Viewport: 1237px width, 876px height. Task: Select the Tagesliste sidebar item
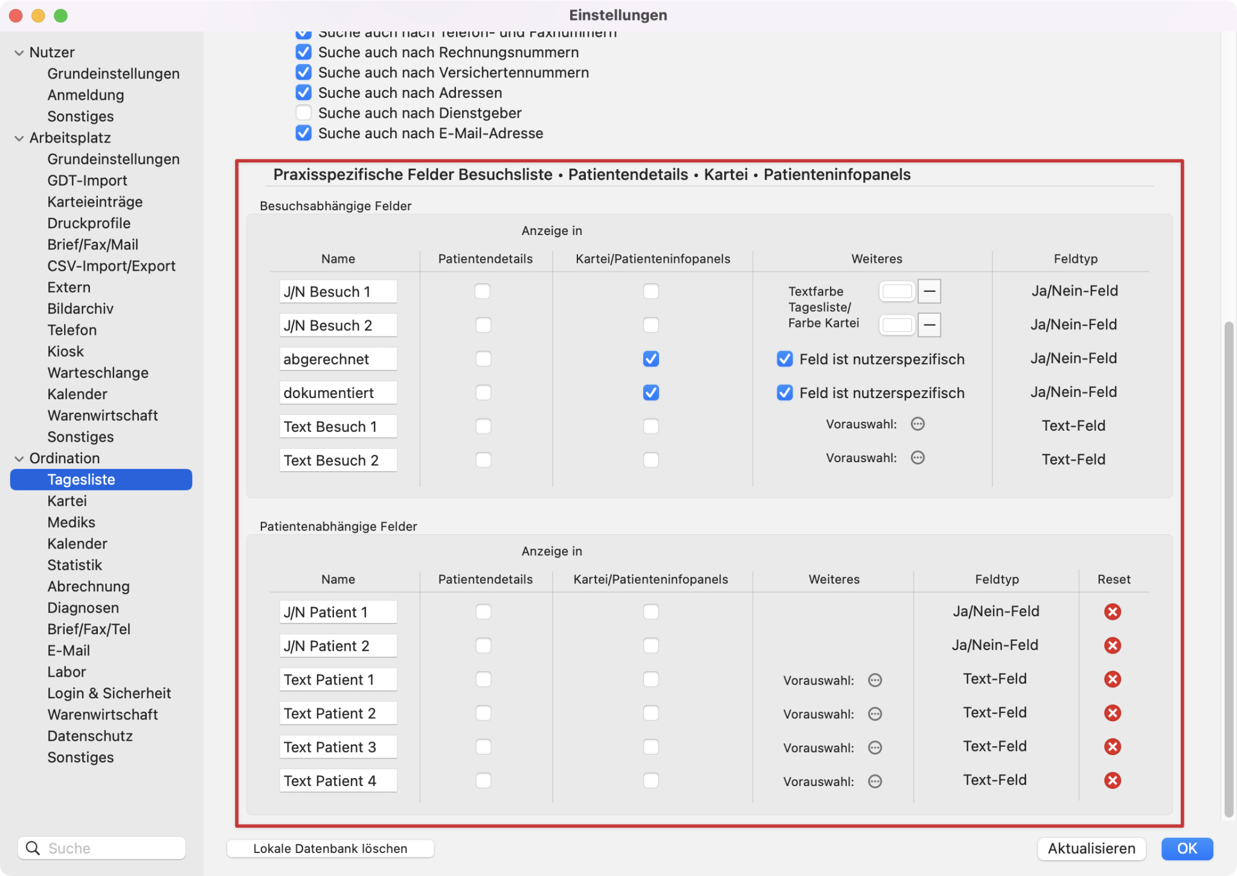(101, 480)
